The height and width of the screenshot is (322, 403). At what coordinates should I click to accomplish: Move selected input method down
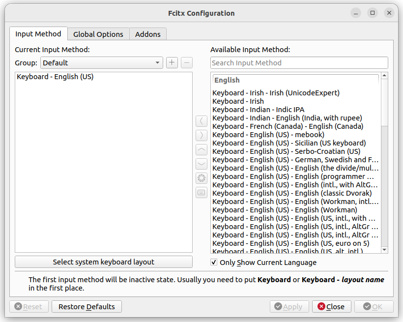coord(201,164)
